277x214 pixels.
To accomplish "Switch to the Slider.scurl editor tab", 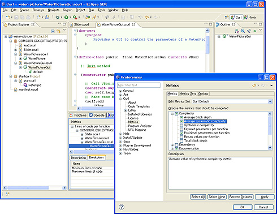I will coord(81,24).
